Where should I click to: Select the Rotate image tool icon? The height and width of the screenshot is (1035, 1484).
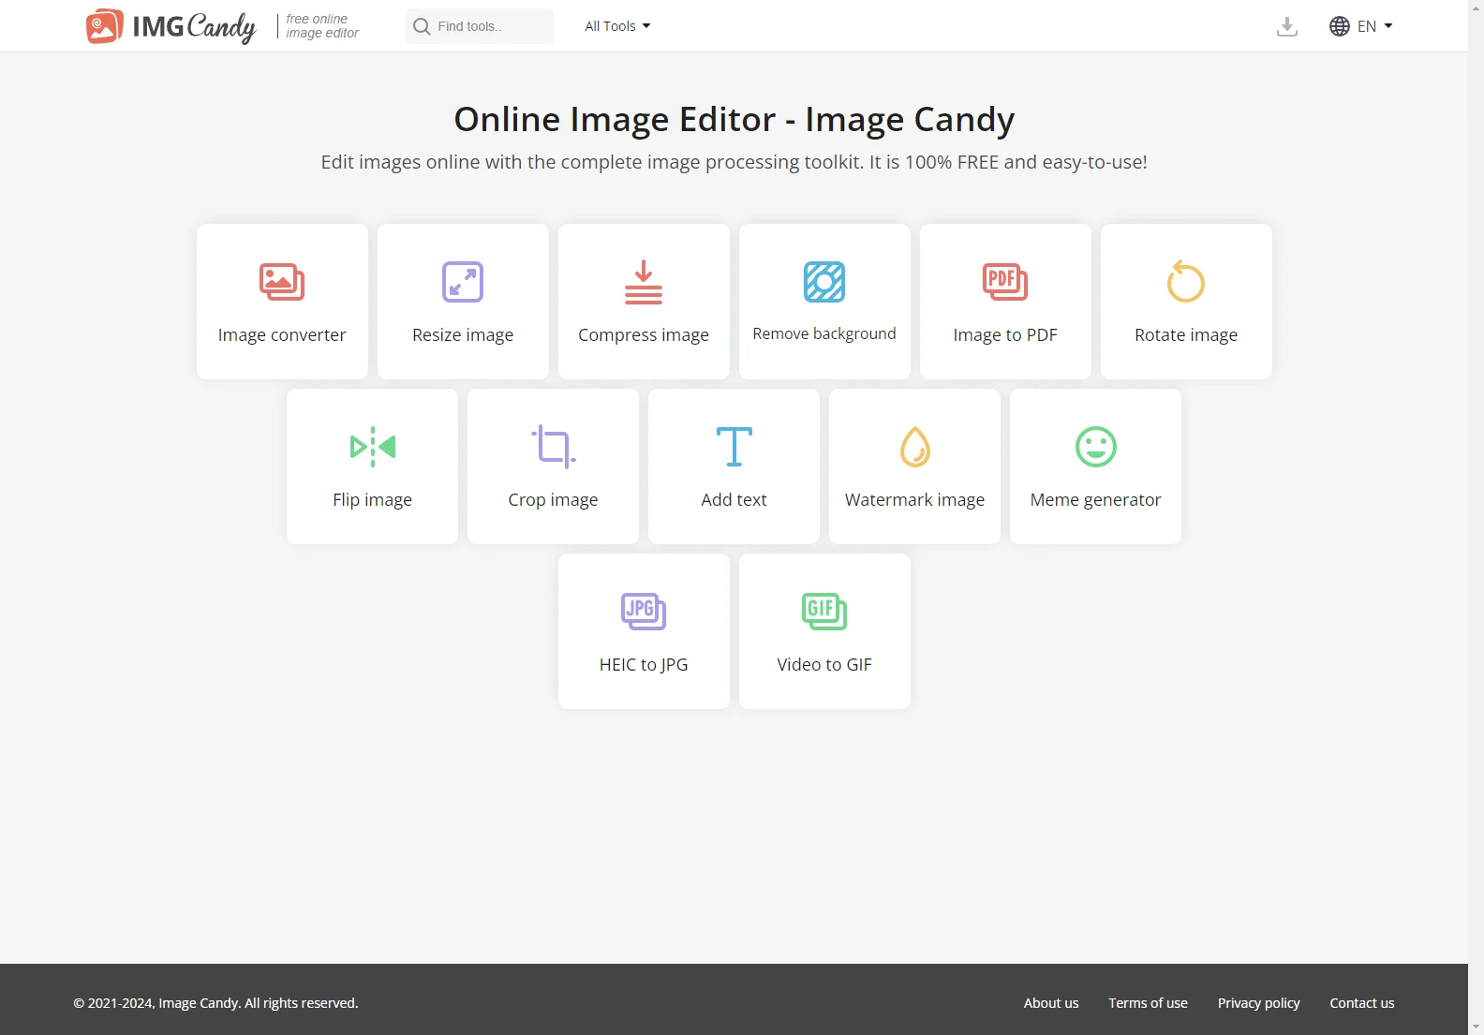(1186, 281)
